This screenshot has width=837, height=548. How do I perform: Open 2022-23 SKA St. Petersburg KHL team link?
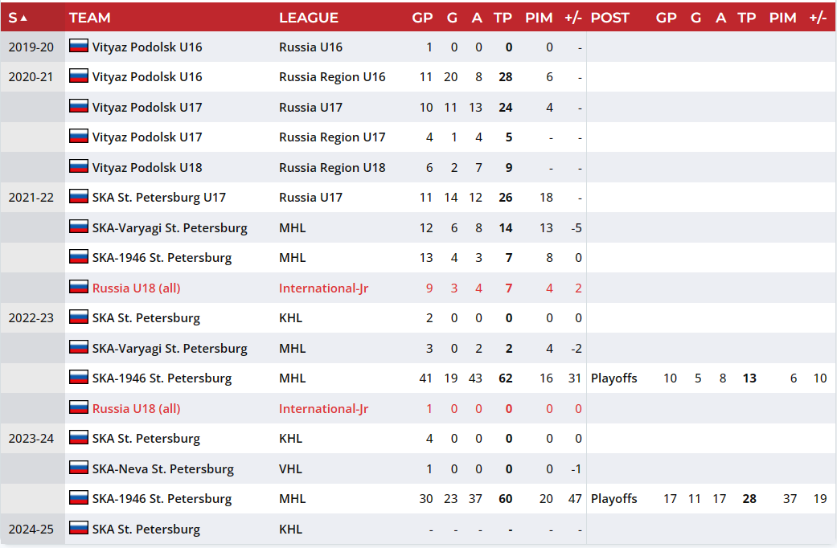(x=146, y=318)
